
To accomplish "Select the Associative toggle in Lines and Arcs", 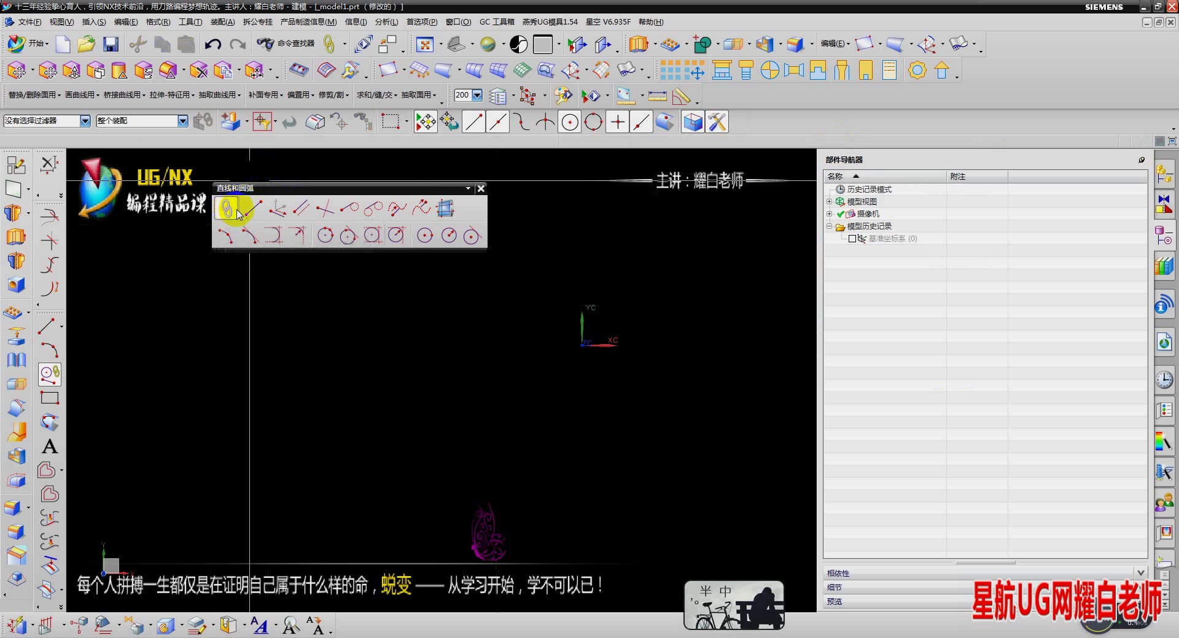I will [x=227, y=209].
